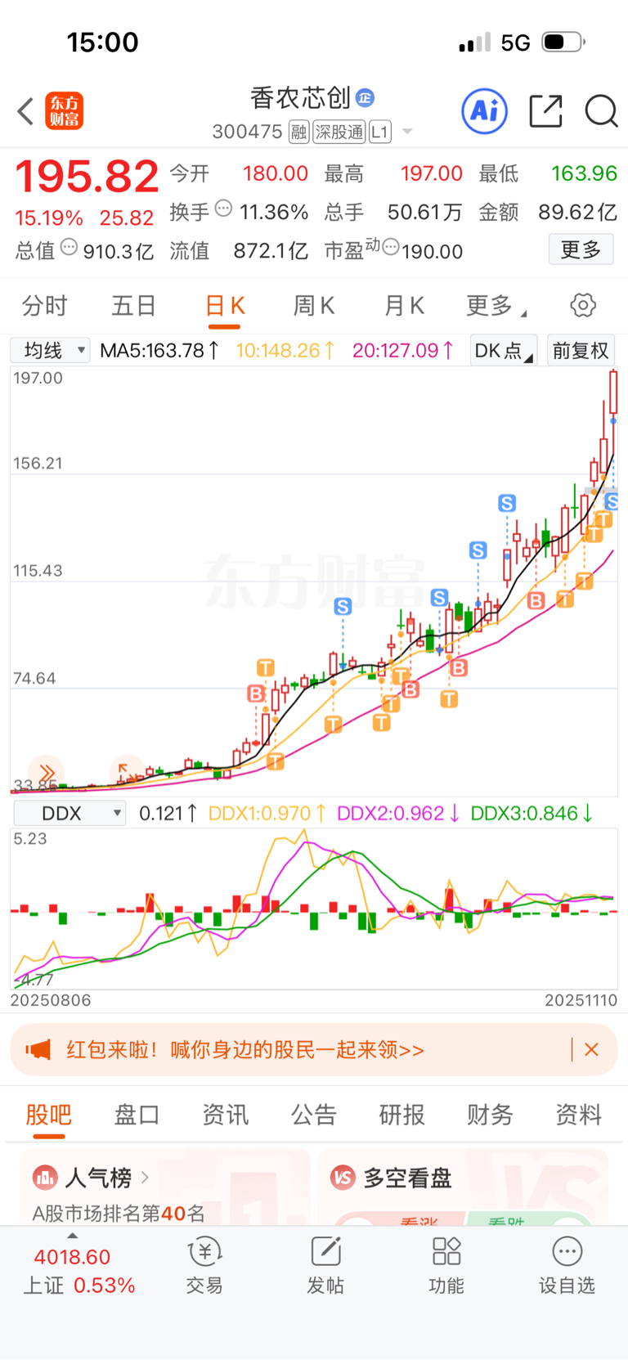Tap the verified badge beside 香农芯创
This screenshot has height=1360, width=628.
pyautogui.click(x=365, y=98)
